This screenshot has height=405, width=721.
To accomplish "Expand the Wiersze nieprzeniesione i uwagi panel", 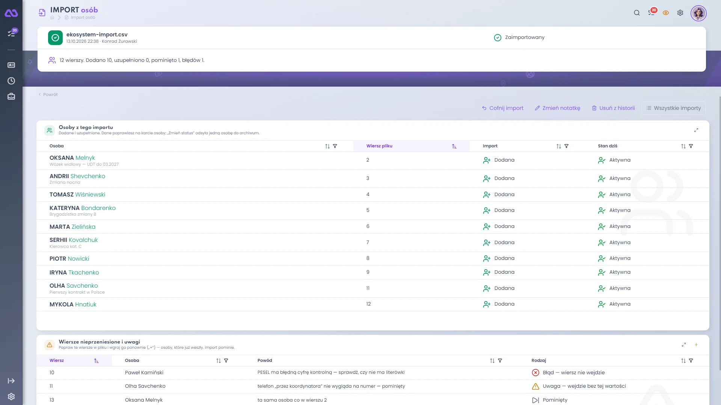I will pyautogui.click(x=684, y=345).
